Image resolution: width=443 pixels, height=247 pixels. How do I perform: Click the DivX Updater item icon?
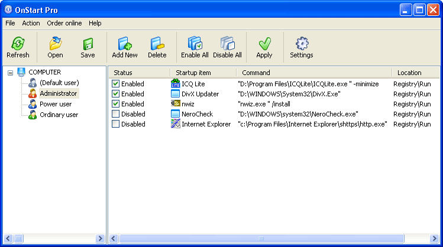click(176, 94)
